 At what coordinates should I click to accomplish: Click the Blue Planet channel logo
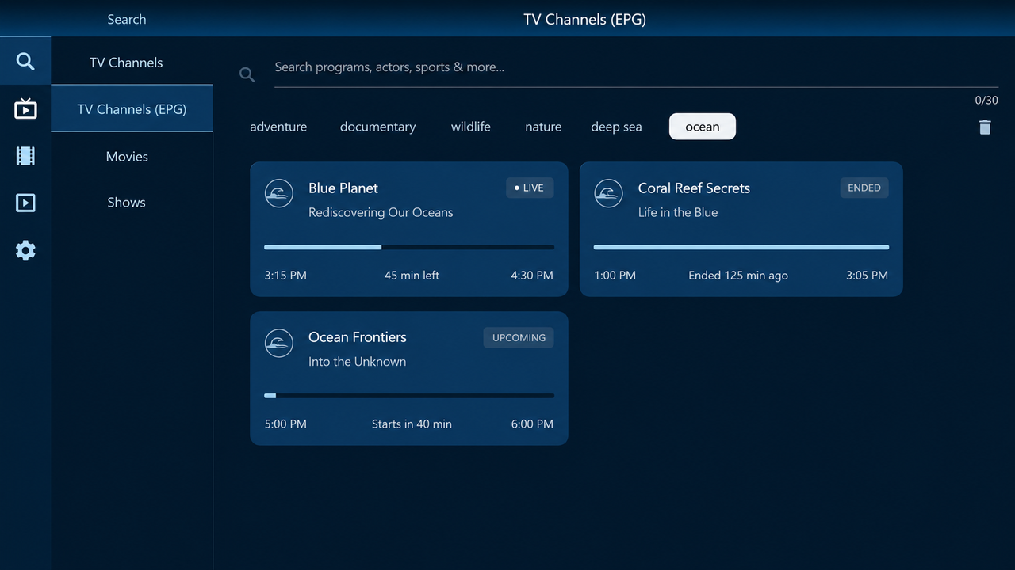pyautogui.click(x=279, y=193)
